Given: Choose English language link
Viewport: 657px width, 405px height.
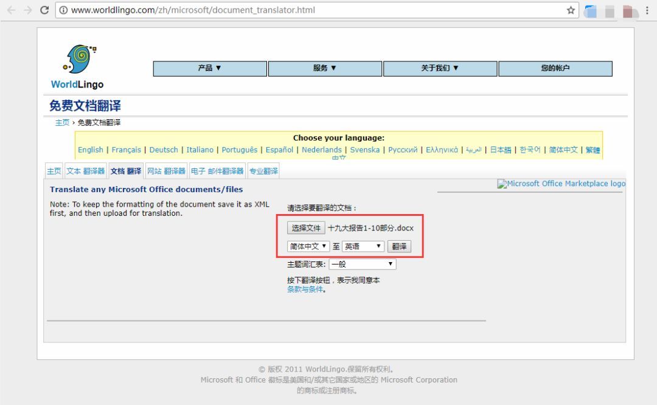Looking at the screenshot, I should [91, 150].
